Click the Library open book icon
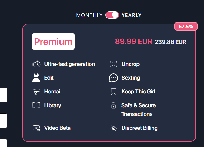 36,105
